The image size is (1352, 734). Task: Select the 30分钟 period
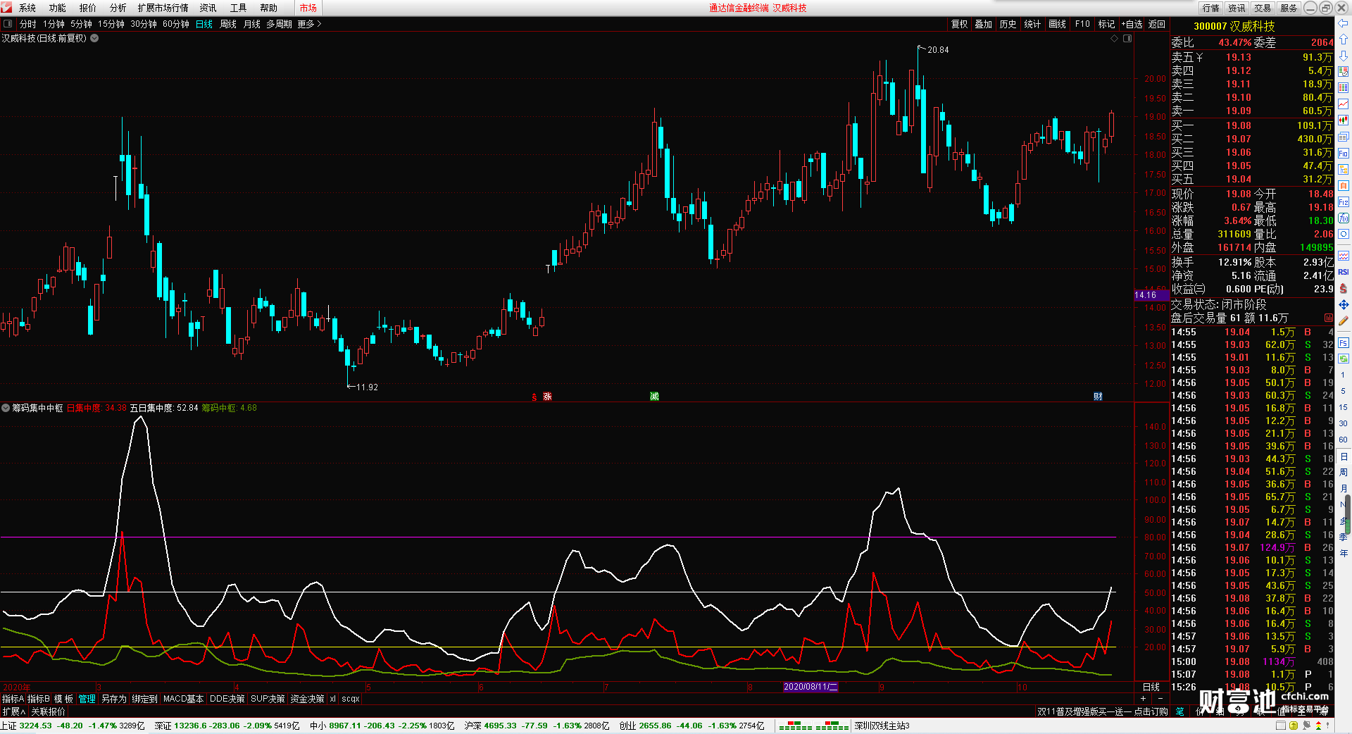click(144, 24)
